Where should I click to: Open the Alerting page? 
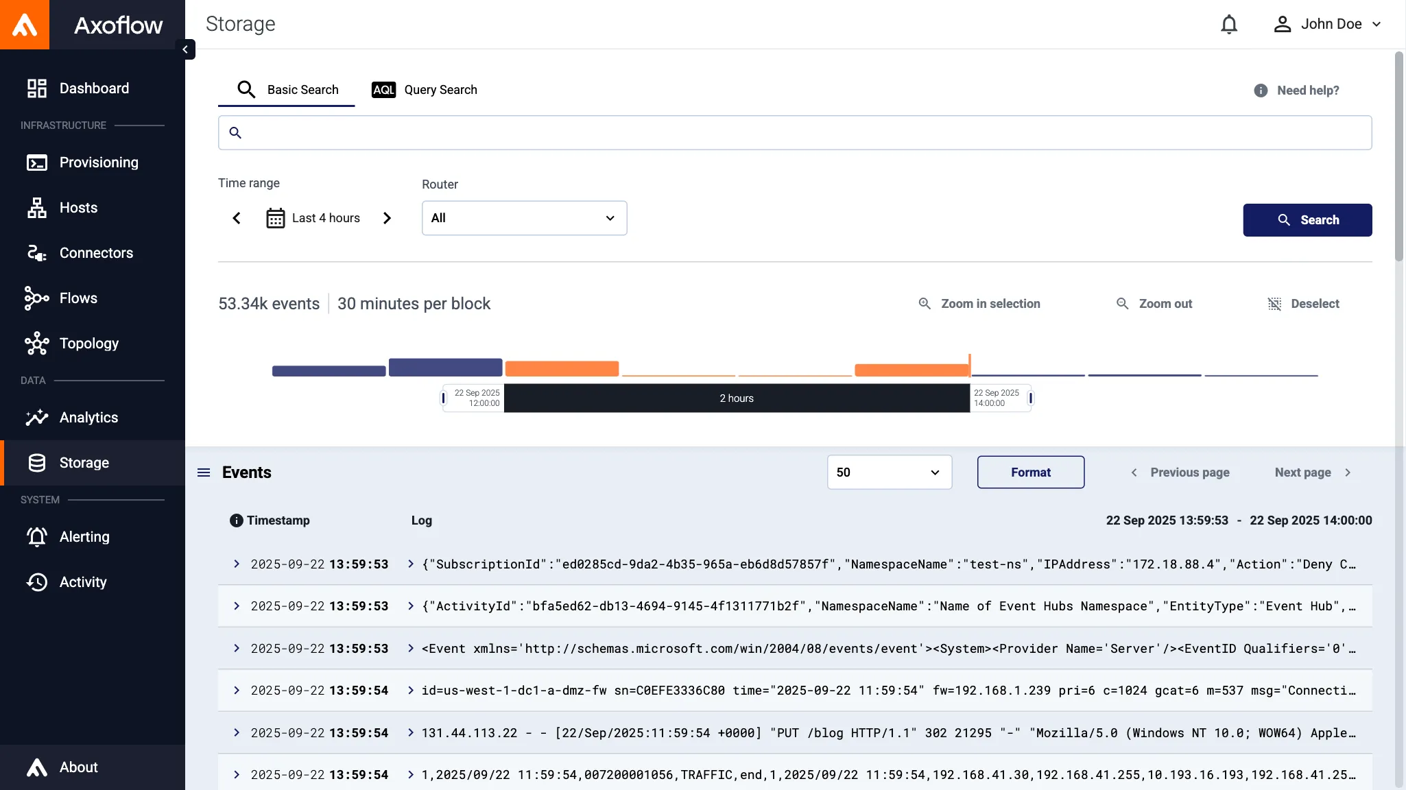[84, 537]
